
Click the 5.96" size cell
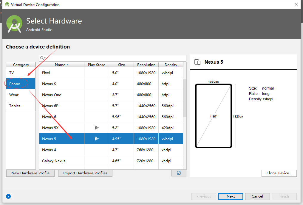(x=121, y=117)
